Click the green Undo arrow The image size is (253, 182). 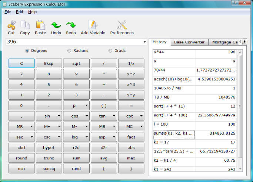[56, 25]
